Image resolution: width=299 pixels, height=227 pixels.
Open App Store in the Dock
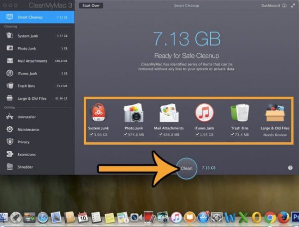pos(203,218)
